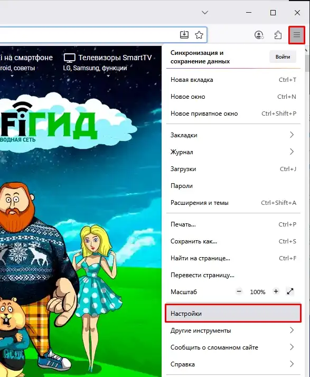Click the Войти sign-in button
310x377 pixels.
(x=283, y=57)
